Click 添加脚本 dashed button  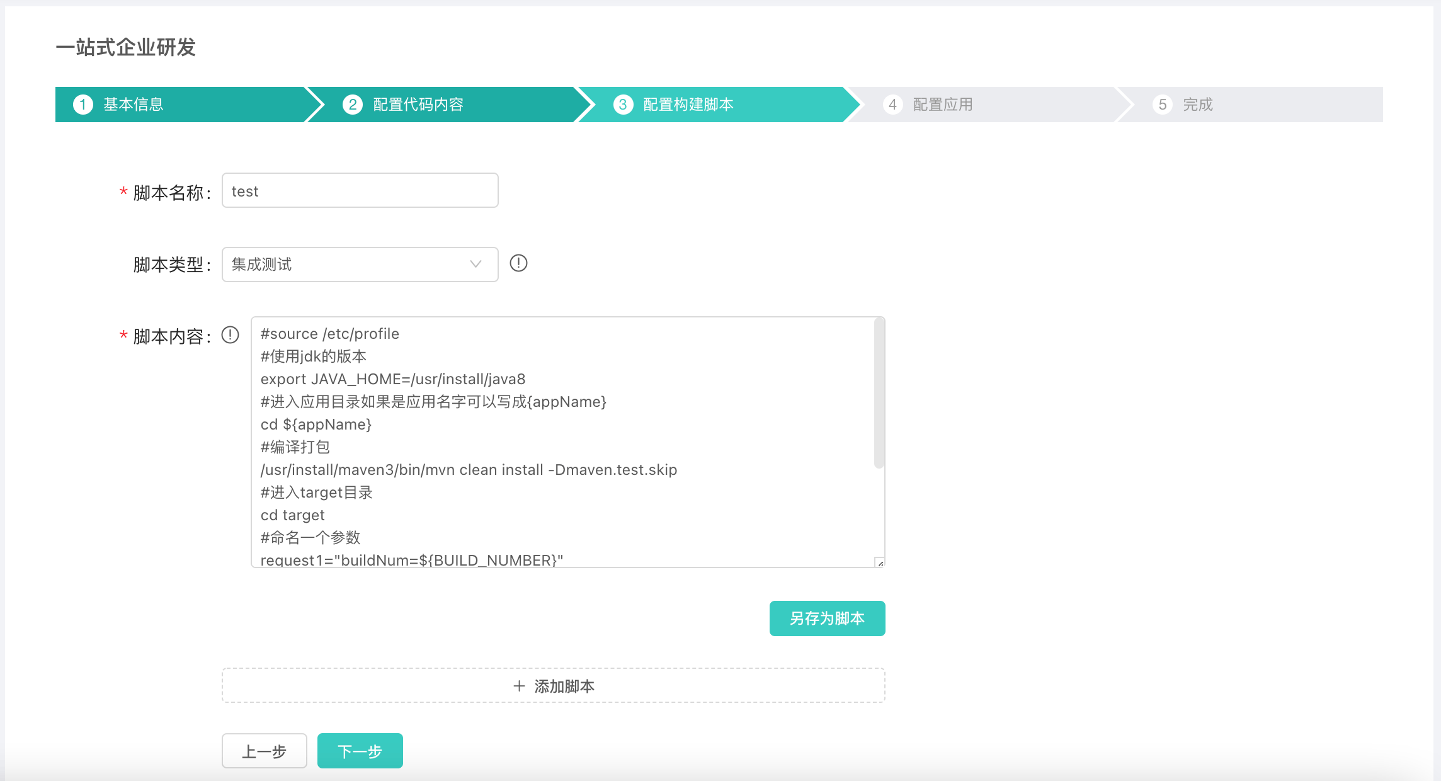553,685
